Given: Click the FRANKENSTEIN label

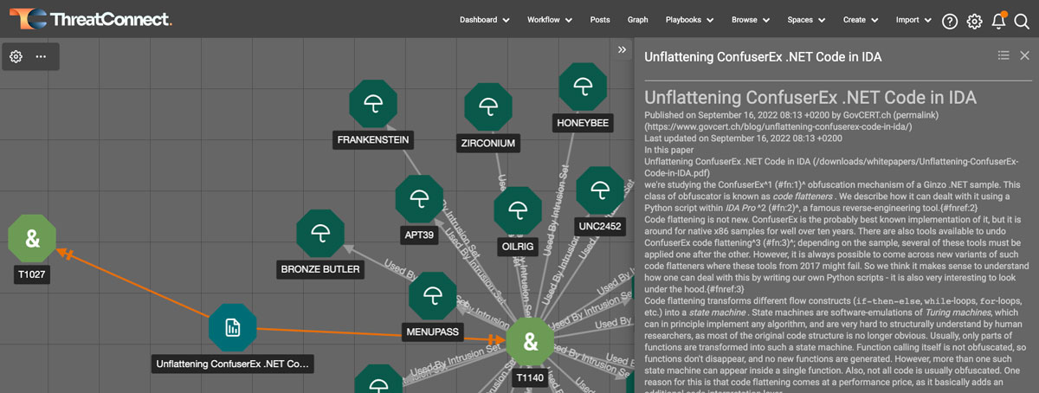Looking at the screenshot, I should pyautogui.click(x=373, y=140).
